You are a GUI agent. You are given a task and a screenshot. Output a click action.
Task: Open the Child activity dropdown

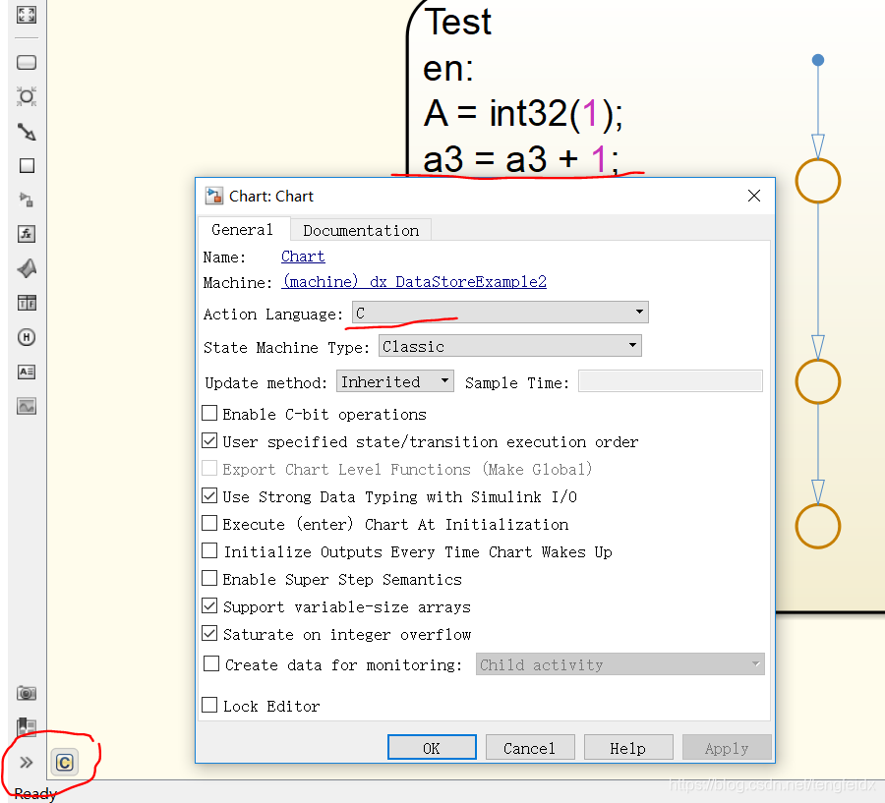[619, 664]
